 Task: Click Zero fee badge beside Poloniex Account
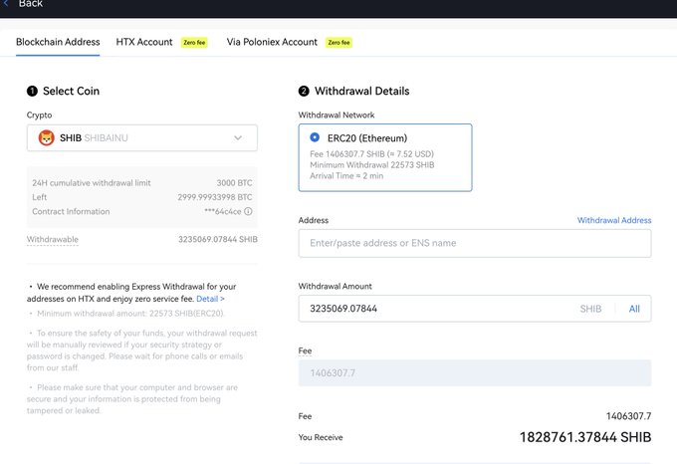coord(338,42)
